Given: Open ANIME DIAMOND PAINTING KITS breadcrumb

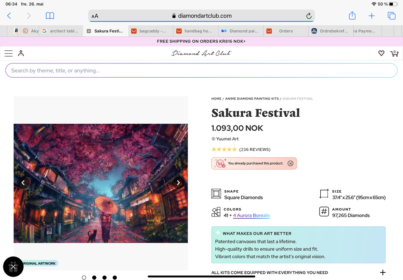Looking at the screenshot, I should click(x=252, y=99).
